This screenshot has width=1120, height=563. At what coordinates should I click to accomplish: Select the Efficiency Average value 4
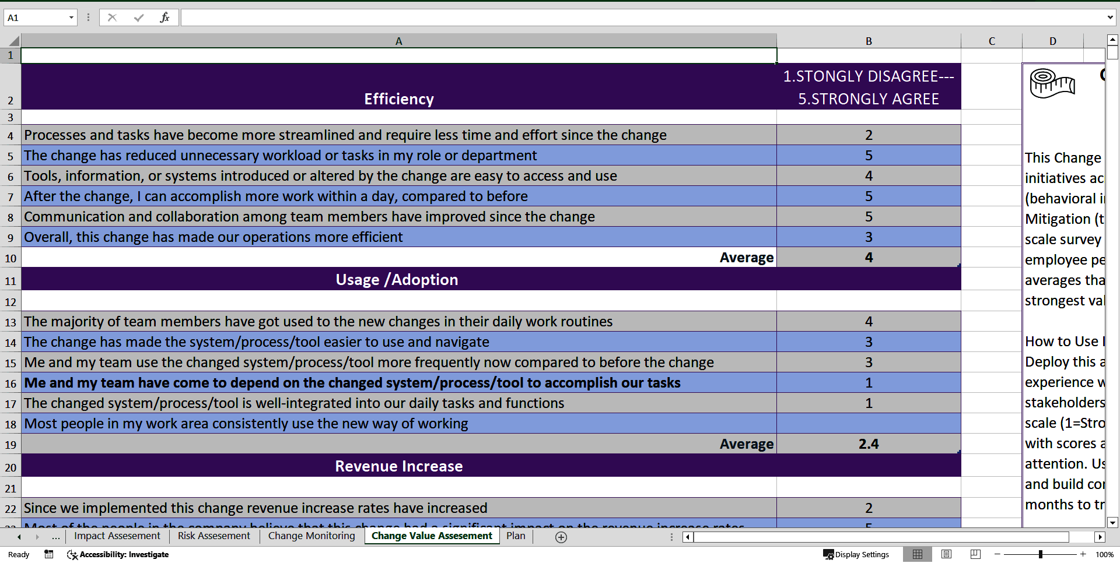(x=869, y=258)
